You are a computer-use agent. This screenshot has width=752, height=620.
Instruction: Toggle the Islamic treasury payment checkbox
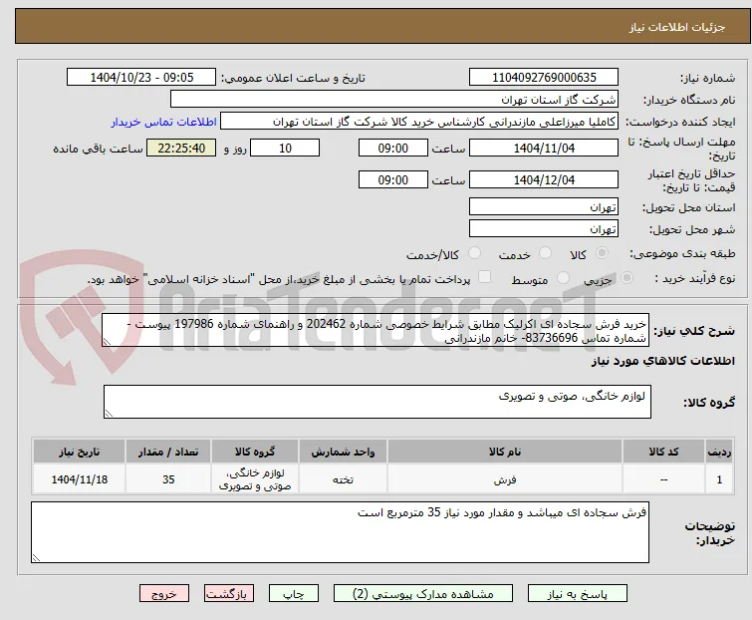tap(485, 277)
